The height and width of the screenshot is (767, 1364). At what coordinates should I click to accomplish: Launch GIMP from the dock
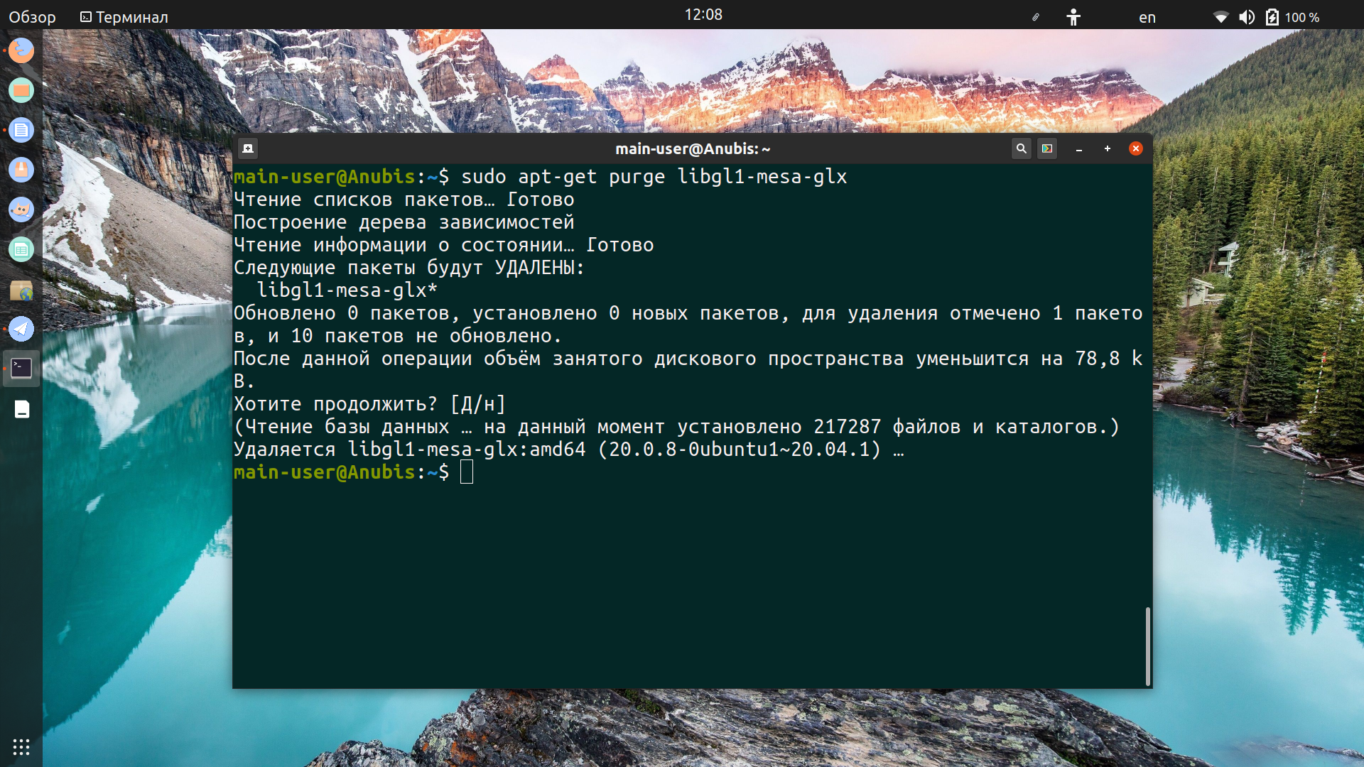tap(21, 210)
